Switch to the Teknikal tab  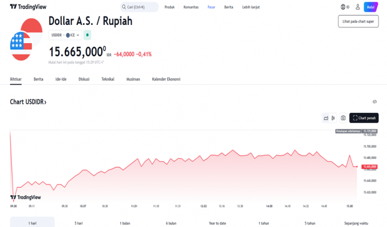click(x=108, y=79)
